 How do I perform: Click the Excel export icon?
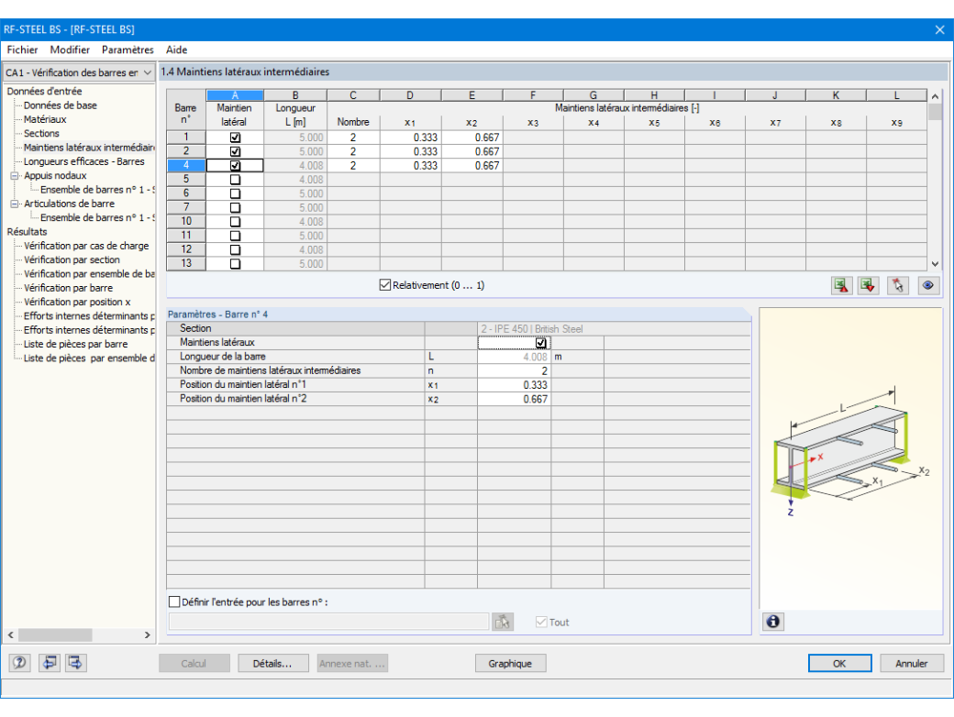pos(841,285)
